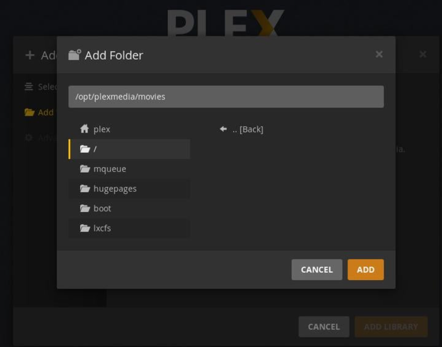The height and width of the screenshot is (347, 442).
Task: Browse into the boot folder
Action: (130, 208)
